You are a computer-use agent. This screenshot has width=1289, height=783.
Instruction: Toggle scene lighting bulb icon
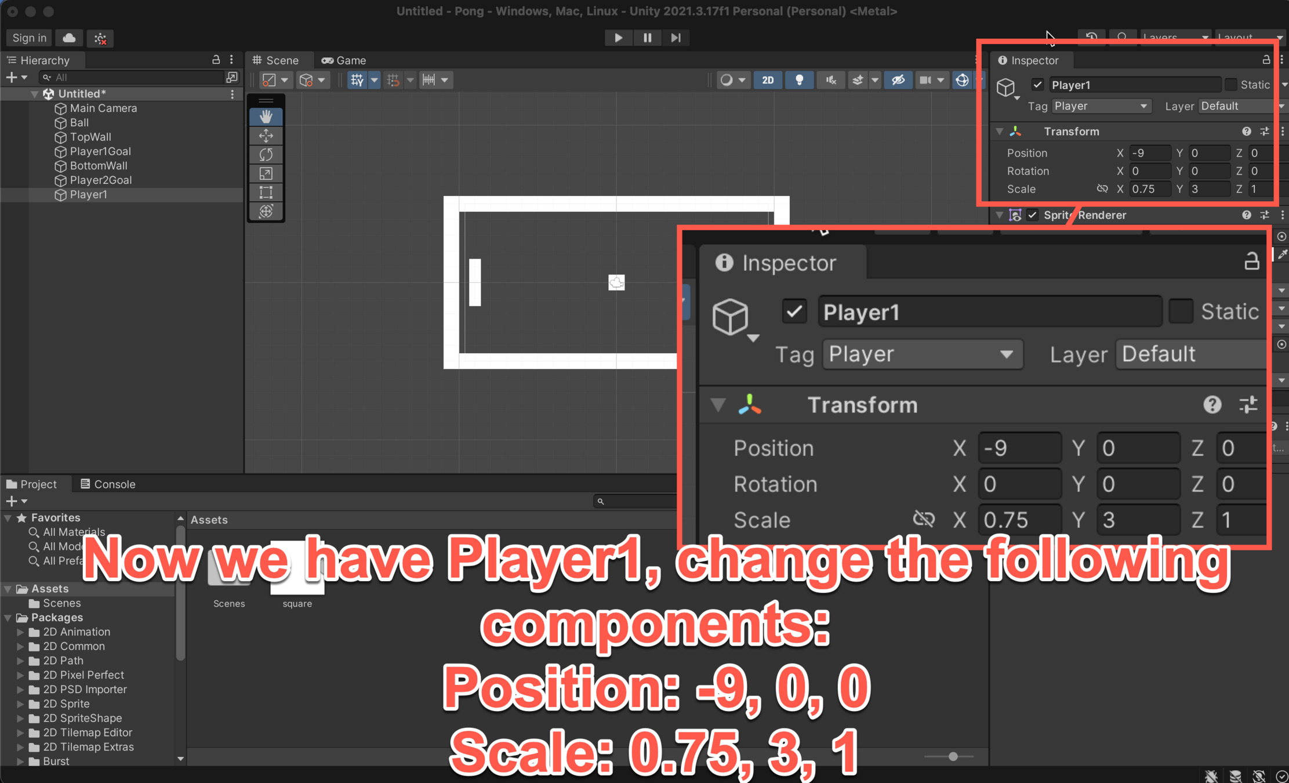[799, 80]
